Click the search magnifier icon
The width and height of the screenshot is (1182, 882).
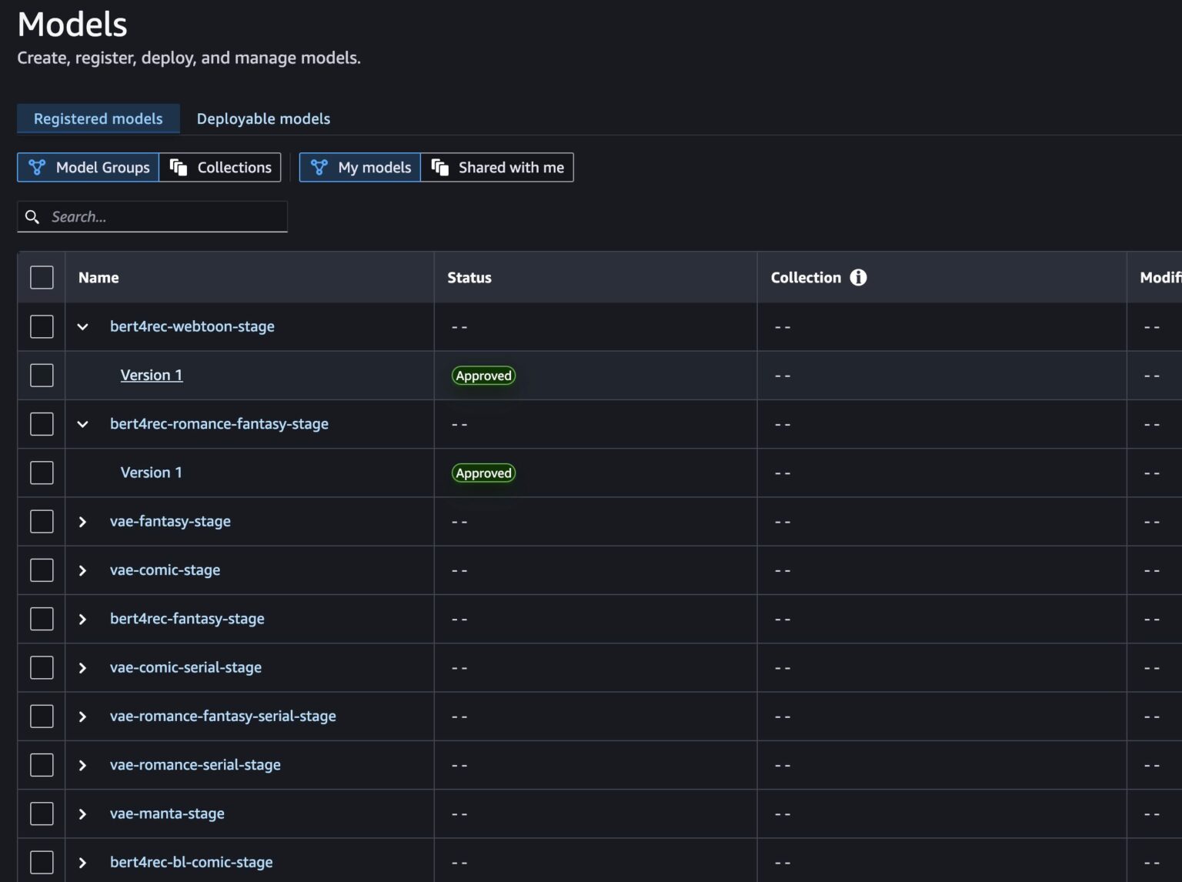pos(32,217)
